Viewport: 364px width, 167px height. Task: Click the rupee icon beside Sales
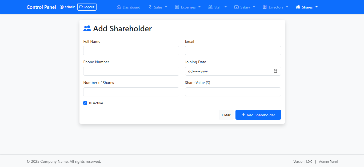pyautogui.click(x=150, y=7)
